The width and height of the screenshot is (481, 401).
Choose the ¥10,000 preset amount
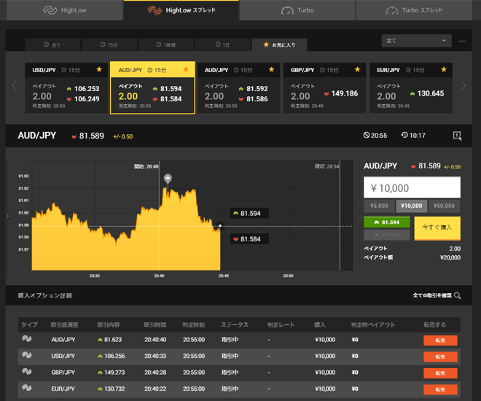[x=411, y=206]
